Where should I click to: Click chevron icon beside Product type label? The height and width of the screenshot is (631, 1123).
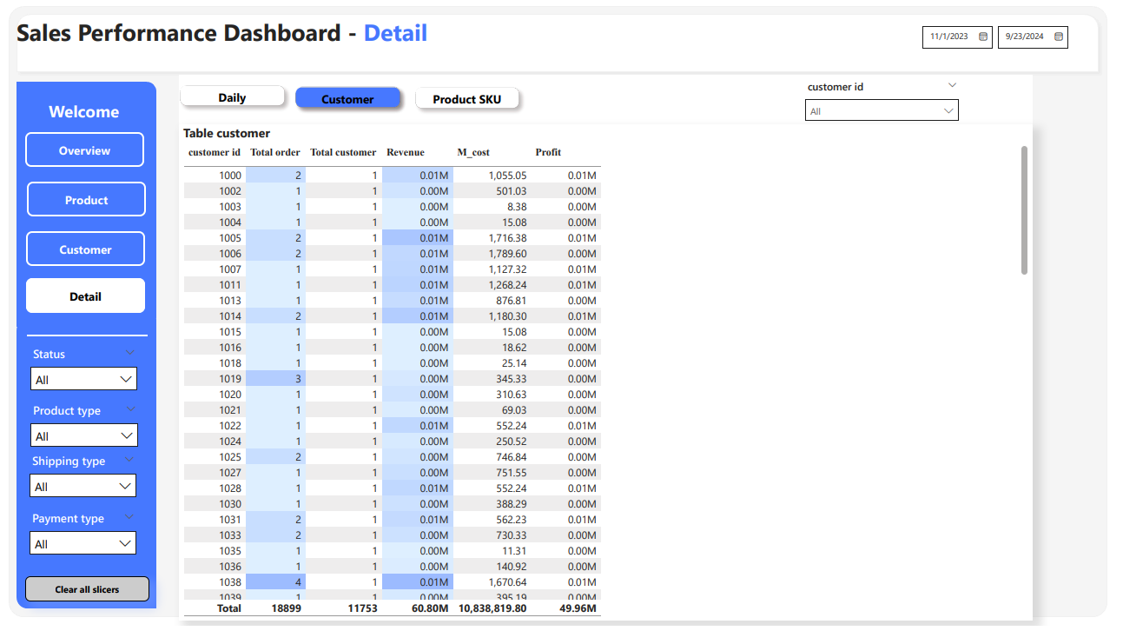pos(131,409)
